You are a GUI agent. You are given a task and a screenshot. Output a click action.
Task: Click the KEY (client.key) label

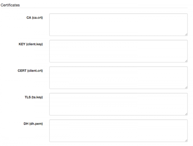pyautogui.click(x=31, y=44)
